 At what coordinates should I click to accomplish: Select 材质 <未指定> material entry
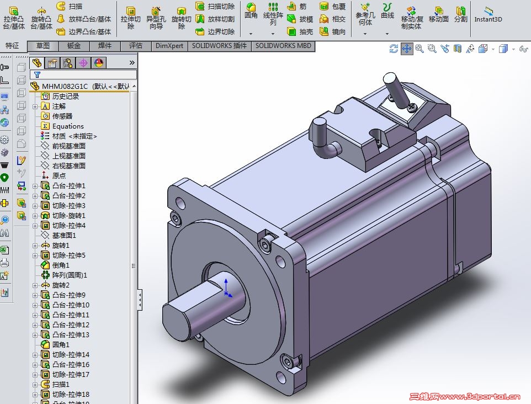pos(69,136)
